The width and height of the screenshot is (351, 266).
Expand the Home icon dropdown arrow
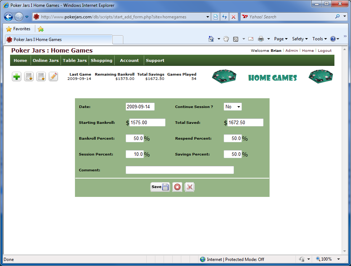tap(219, 39)
